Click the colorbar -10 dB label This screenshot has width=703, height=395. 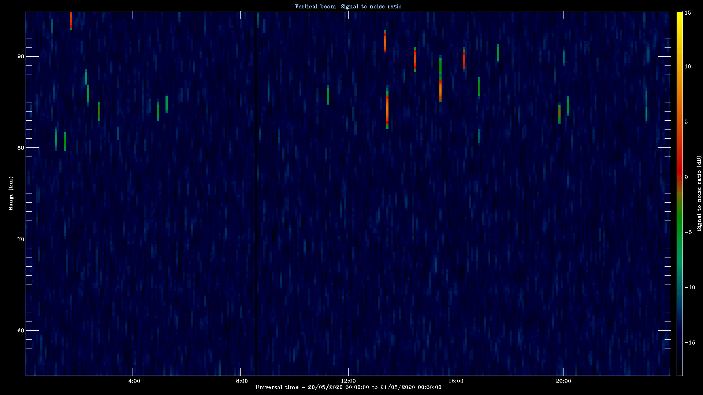point(690,287)
